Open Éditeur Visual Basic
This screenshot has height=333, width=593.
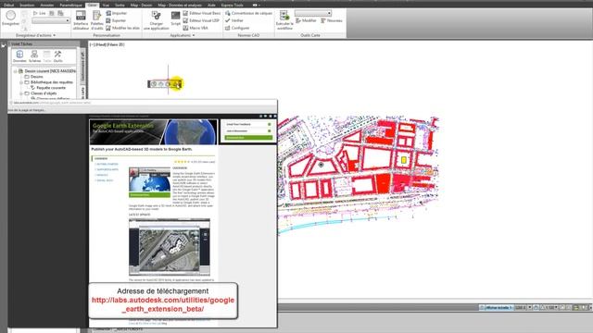tap(202, 13)
